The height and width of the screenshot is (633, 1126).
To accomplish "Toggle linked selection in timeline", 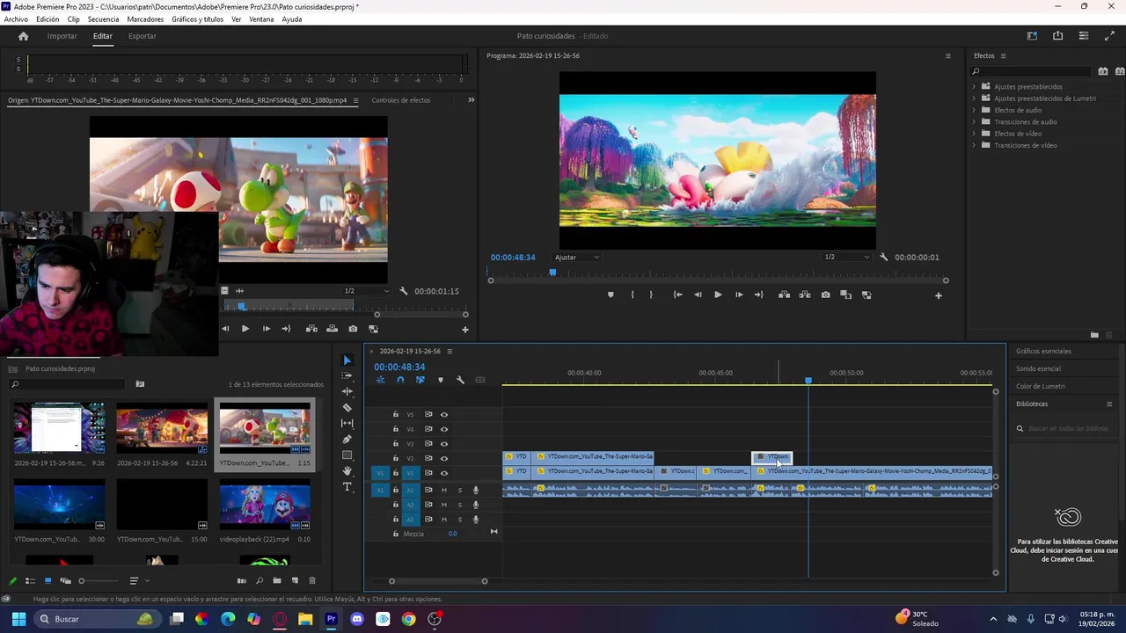I will [x=420, y=380].
